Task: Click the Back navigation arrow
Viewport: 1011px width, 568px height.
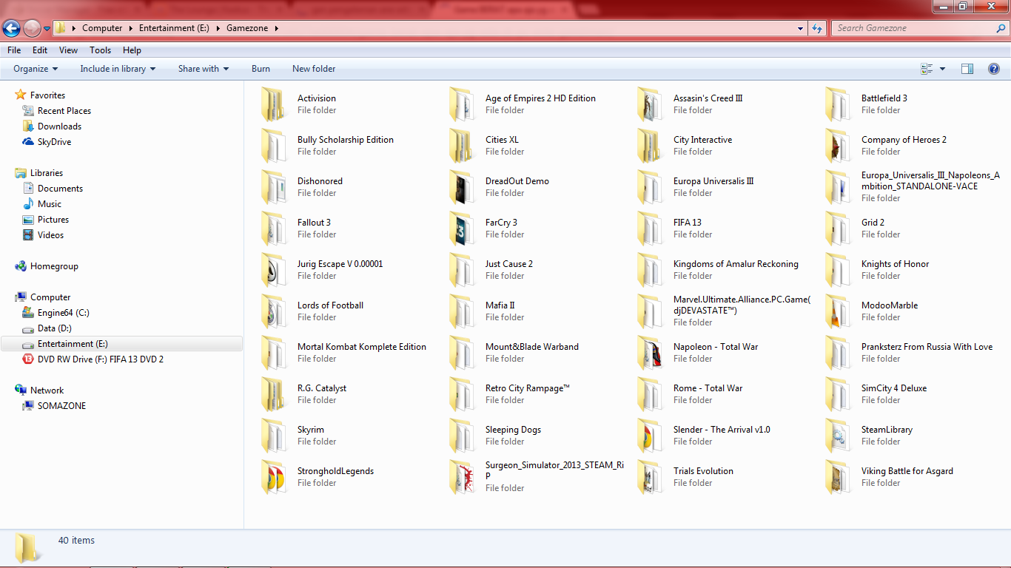Action: point(12,28)
